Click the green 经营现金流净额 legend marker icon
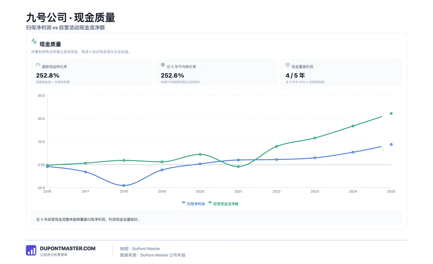This screenshot has width=433, height=264. (x=210, y=202)
